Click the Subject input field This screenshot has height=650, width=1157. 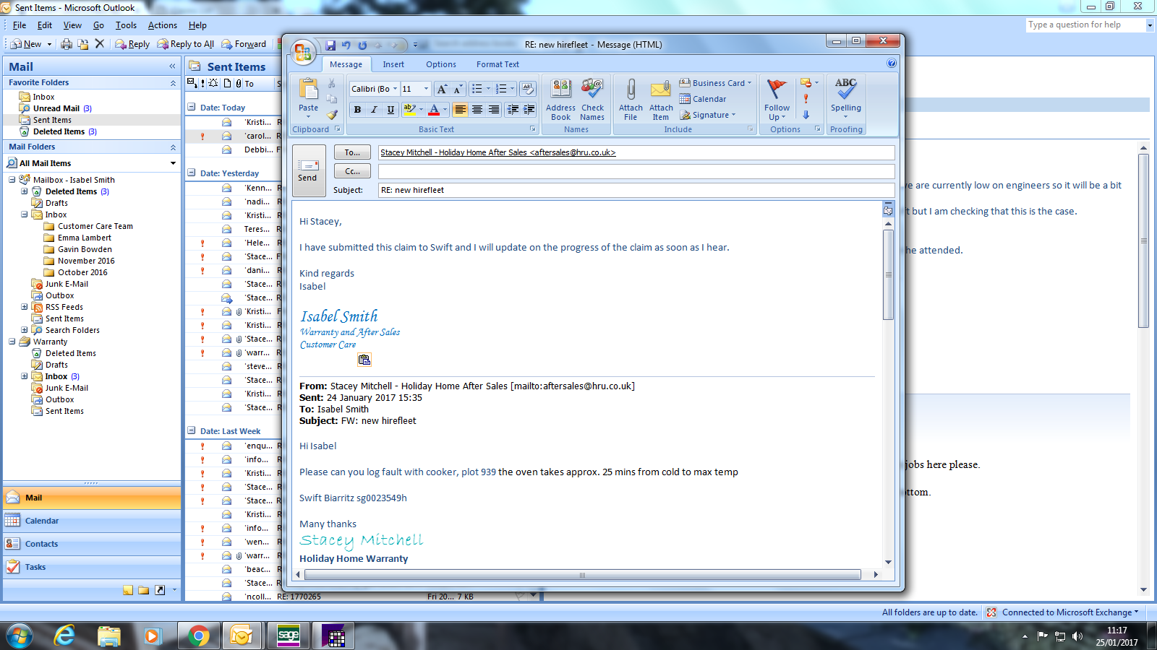pos(636,190)
